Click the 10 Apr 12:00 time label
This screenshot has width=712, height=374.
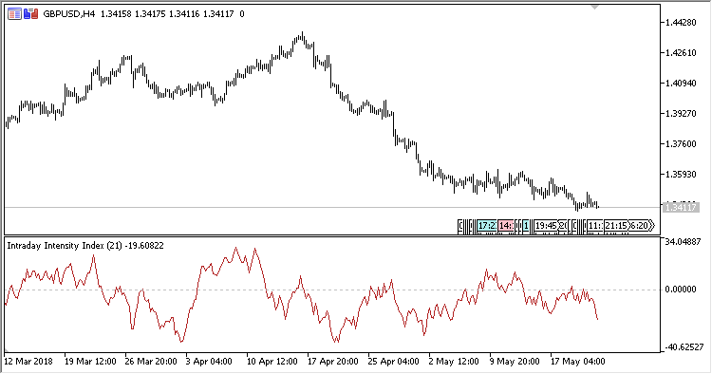[272, 362]
